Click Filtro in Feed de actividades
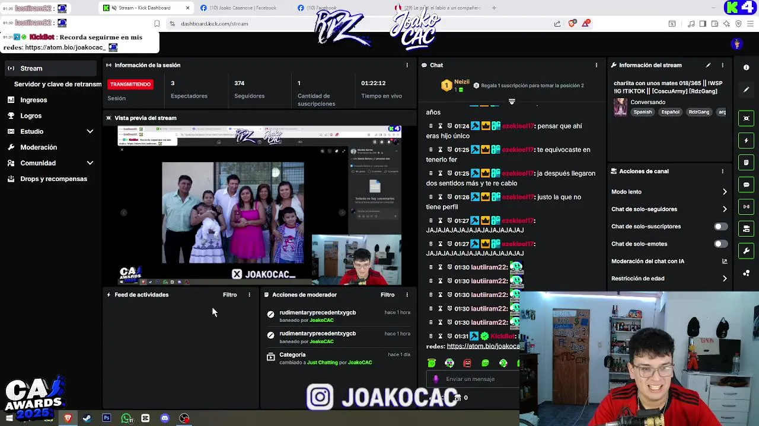The width and height of the screenshot is (759, 426). tap(229, 295)
